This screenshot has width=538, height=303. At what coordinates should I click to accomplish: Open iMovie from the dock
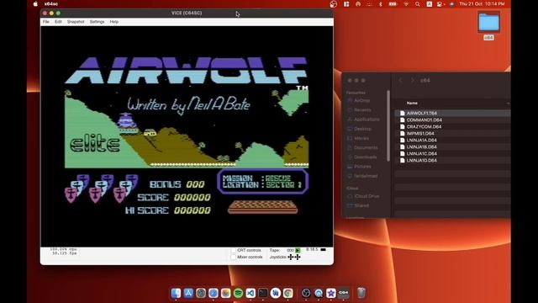[x=330, y=293]
